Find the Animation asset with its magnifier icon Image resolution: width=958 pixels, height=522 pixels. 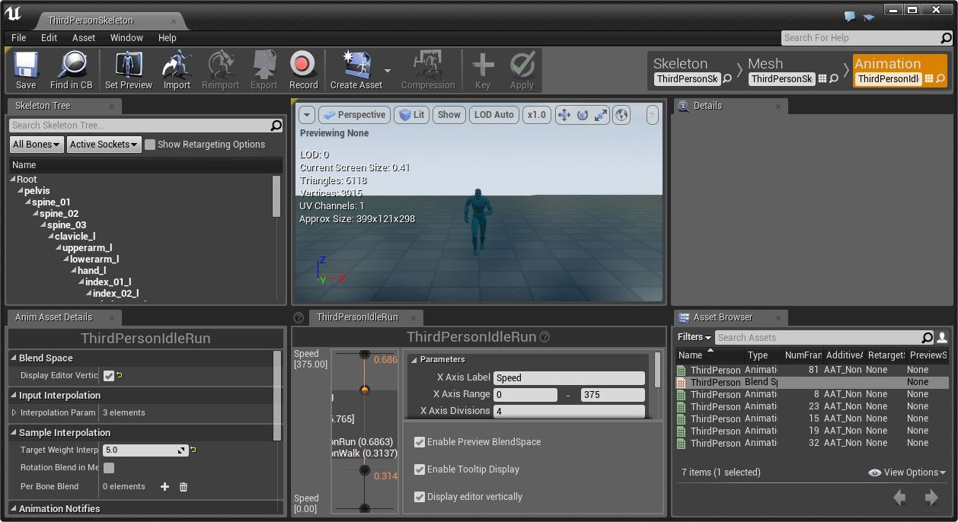[x=940, y=78]
